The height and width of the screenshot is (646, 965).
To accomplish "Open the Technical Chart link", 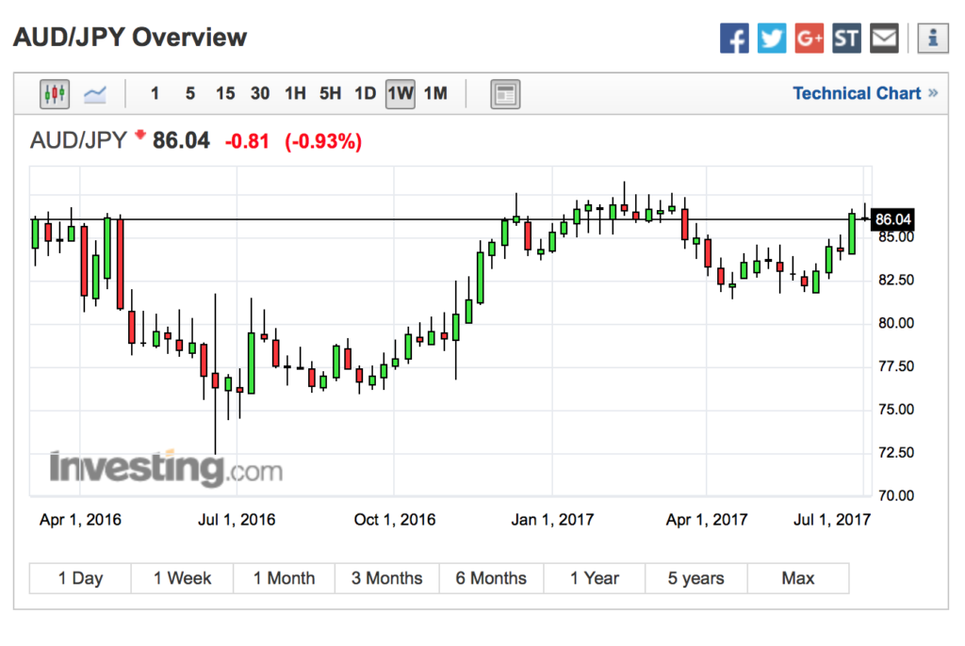I will [865, 93].
